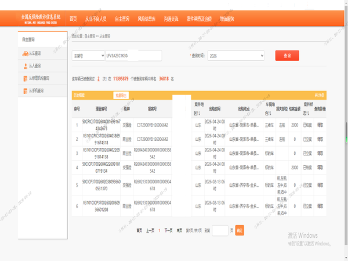The height and width of the screenshot is (261, 348).
Task: Open the 查询时间 2026 dropdown
Action: tap(235, 56)
